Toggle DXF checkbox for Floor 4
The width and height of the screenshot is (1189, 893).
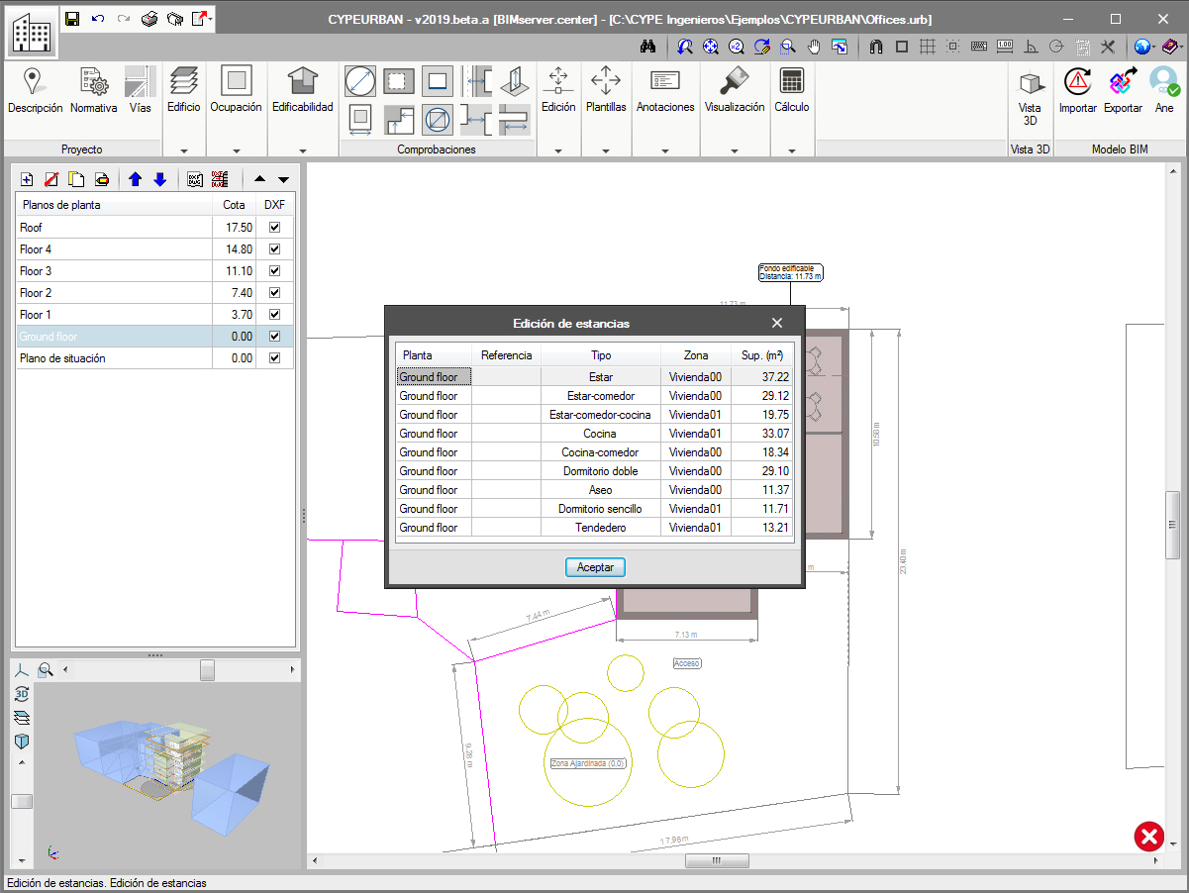coord(275,249)
